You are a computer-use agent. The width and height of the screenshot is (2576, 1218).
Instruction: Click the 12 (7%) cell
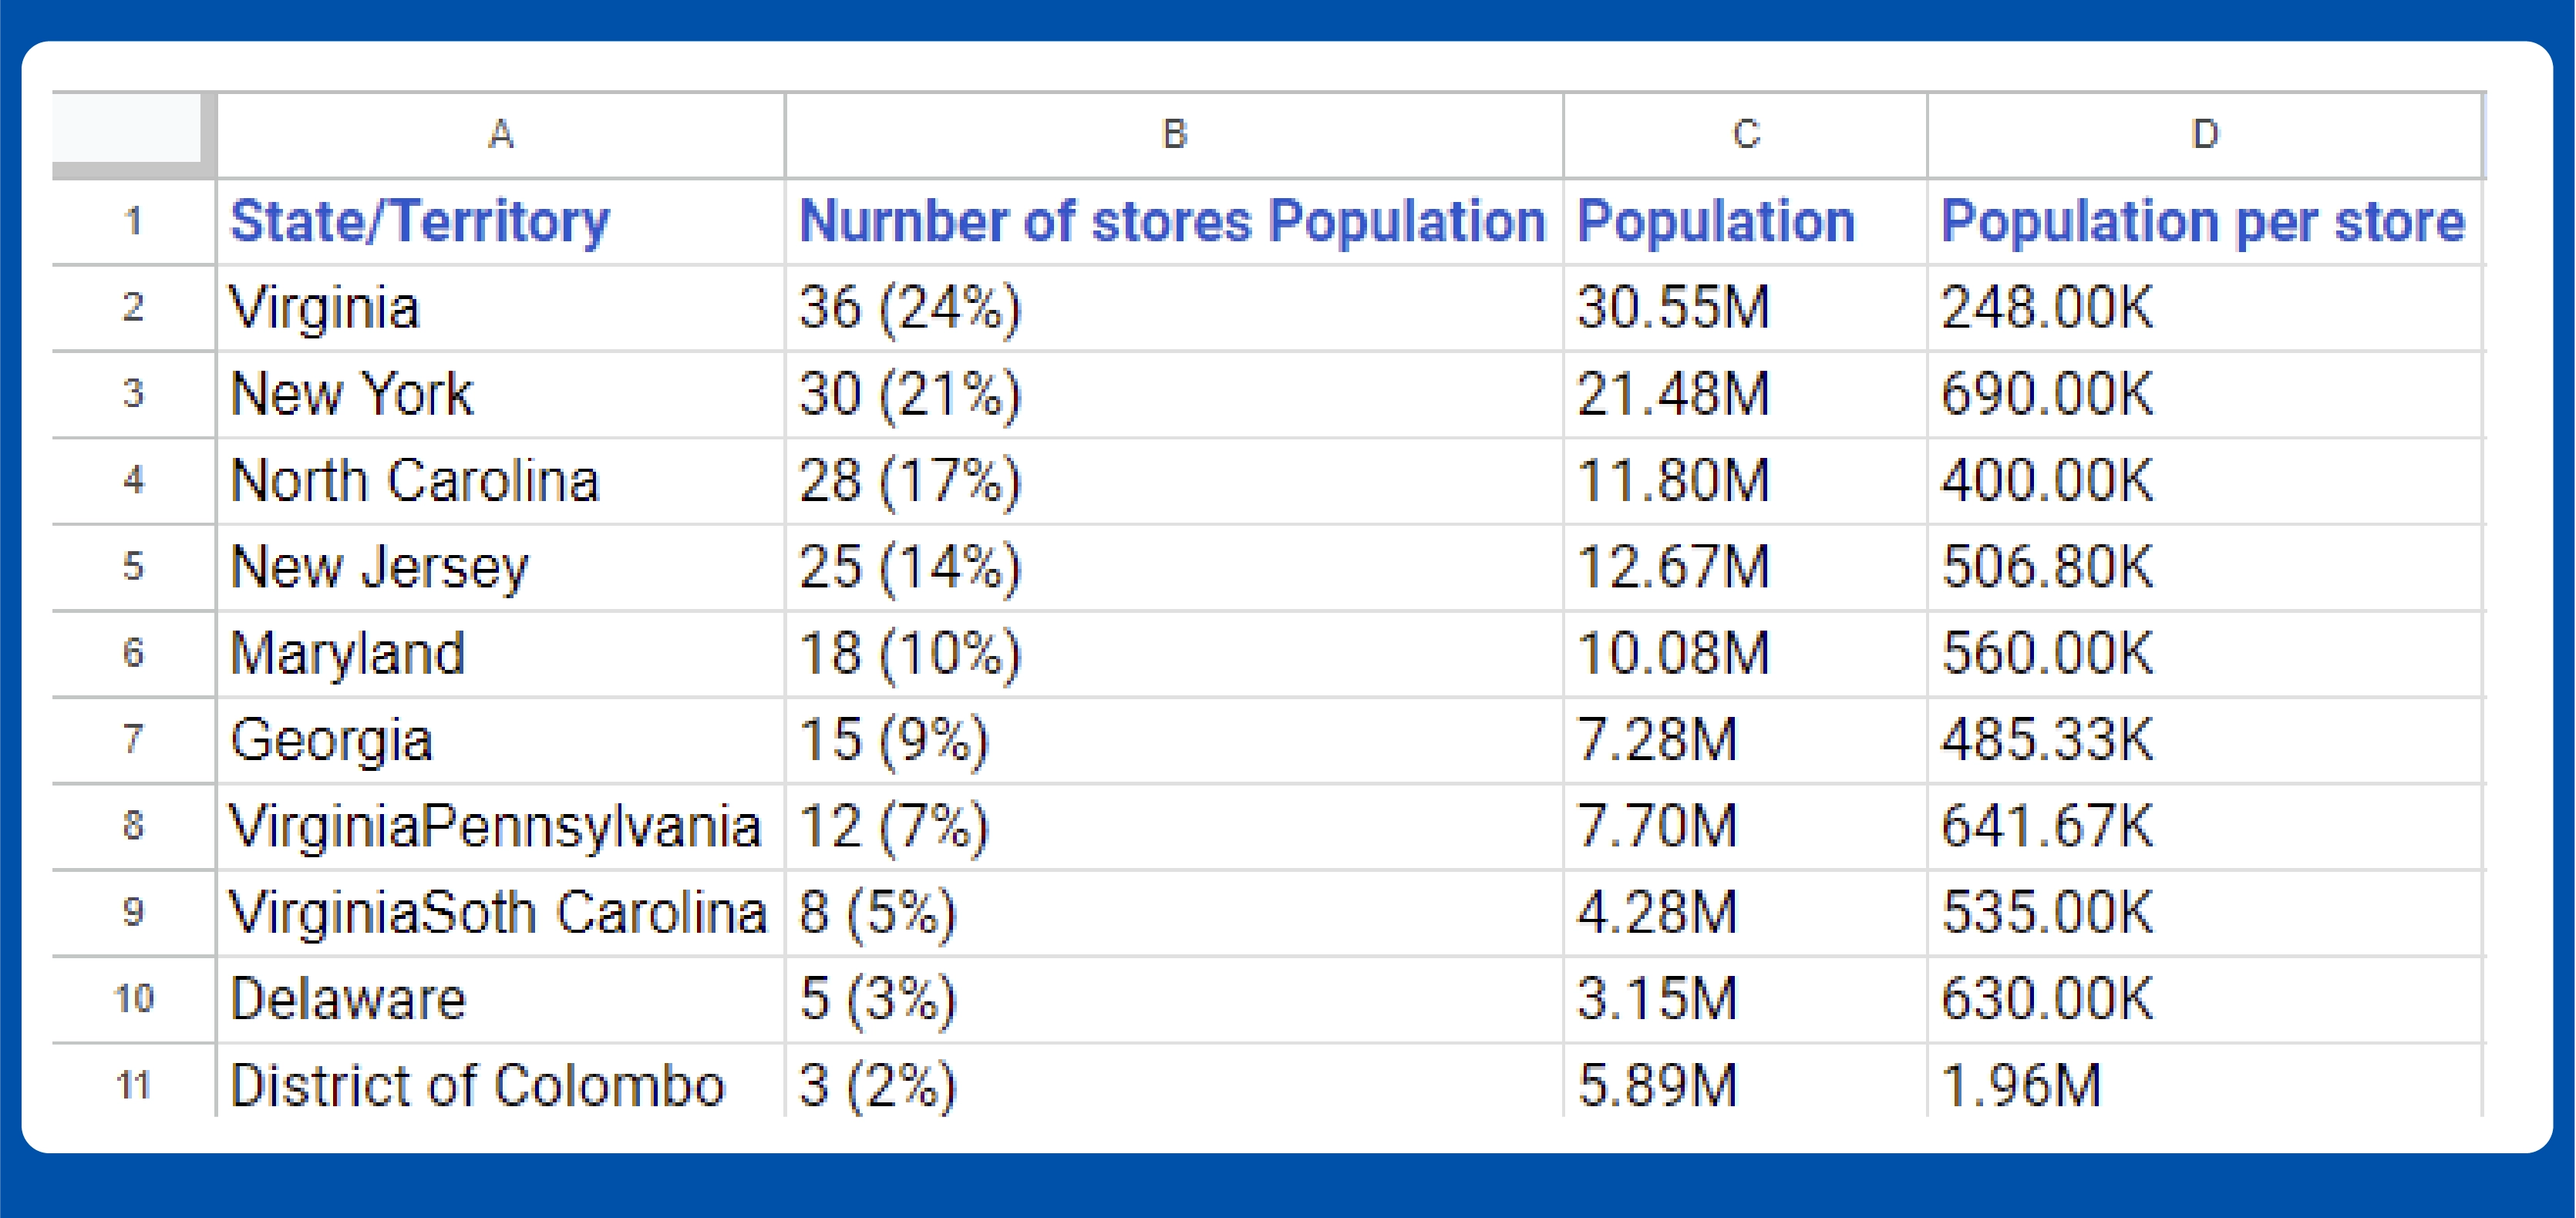(1175, 827)
